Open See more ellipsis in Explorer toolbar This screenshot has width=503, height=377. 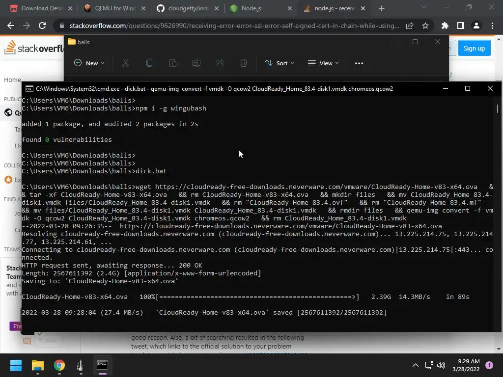pos(359,63)
